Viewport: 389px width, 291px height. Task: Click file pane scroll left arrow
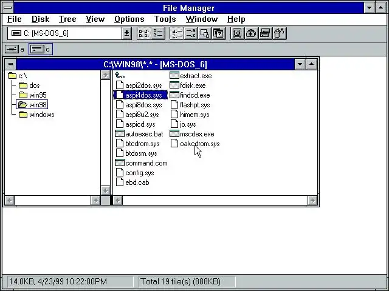(118, 200)
